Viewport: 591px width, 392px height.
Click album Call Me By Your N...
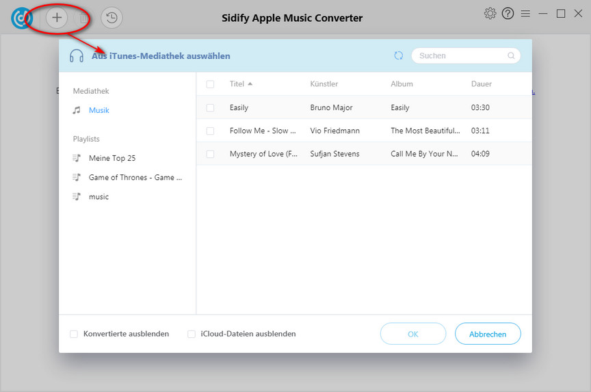[424, 153]
